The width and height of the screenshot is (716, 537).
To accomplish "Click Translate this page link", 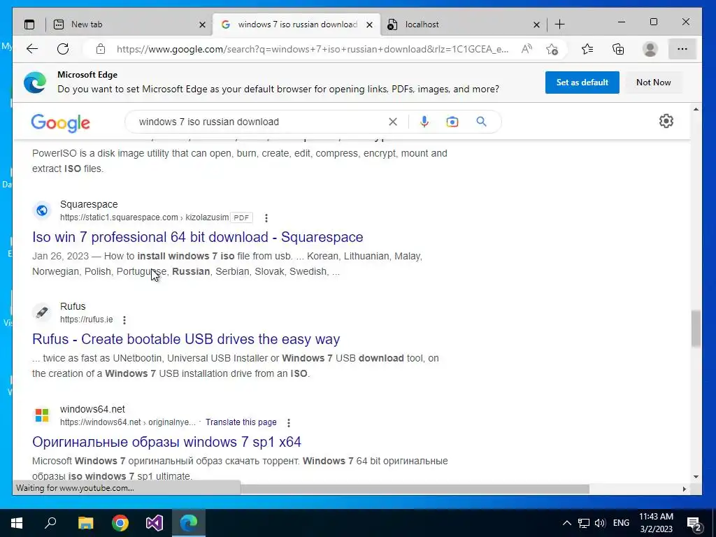I will 241,422.
